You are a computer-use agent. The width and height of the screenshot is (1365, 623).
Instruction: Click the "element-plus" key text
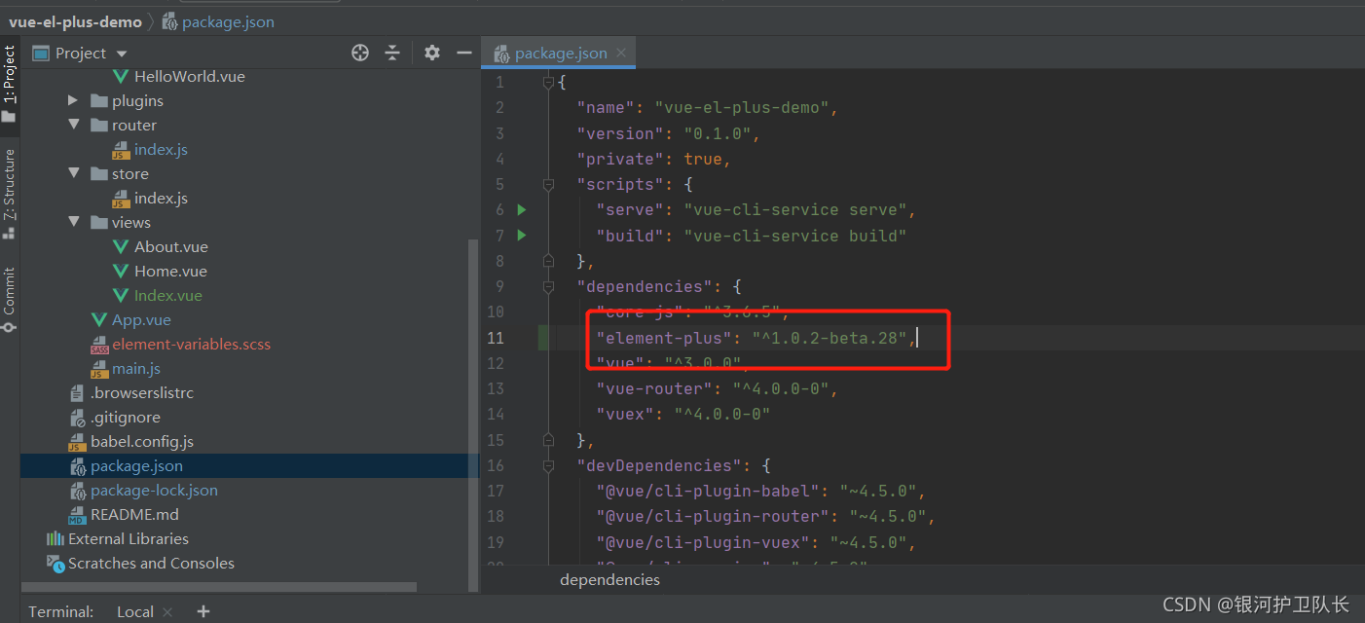[664, 338]
